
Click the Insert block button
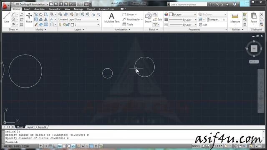tap(148, 17)
